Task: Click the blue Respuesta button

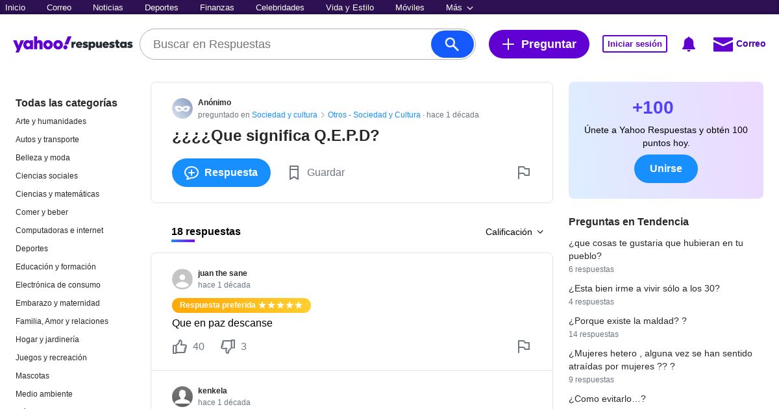Action: point(221,173)
